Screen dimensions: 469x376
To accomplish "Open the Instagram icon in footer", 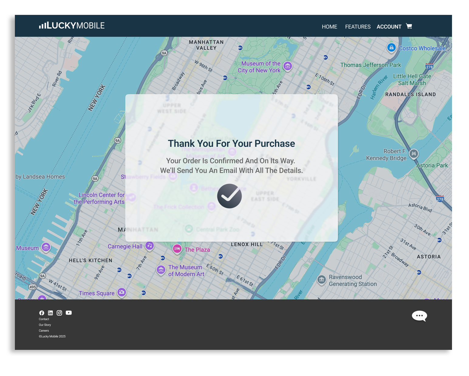I will (x=59, y=313).
